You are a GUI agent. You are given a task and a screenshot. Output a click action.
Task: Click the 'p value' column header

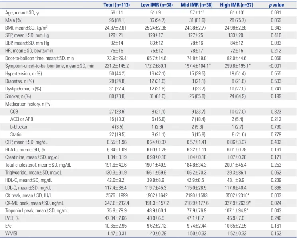[x=276, y=5]
